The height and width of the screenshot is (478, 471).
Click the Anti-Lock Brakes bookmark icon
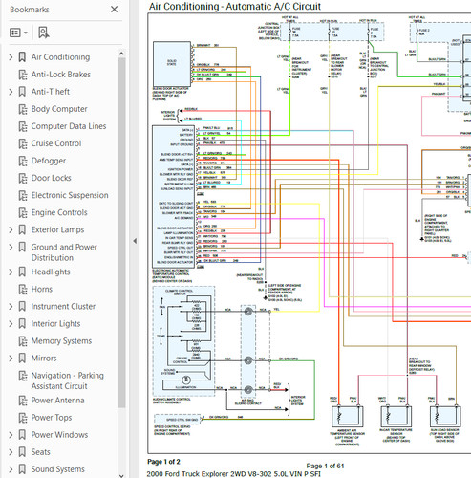pos(23,75)
